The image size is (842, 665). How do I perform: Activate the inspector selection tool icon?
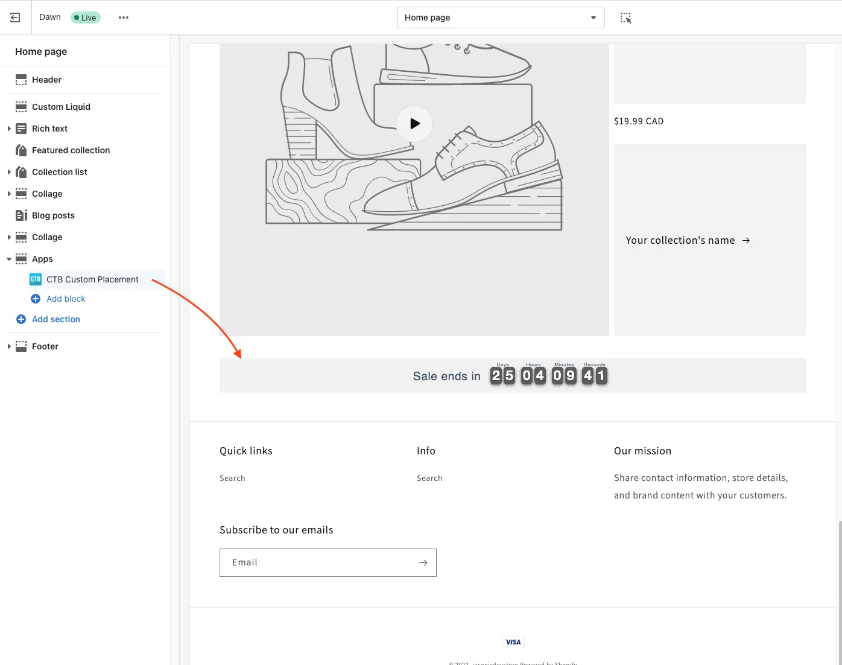coord(626,17)
